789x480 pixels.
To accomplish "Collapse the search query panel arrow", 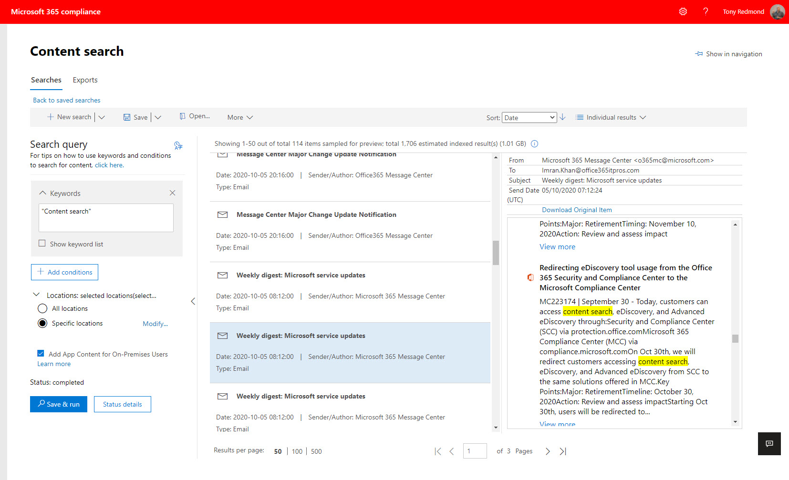I will (x=193, y=301).
